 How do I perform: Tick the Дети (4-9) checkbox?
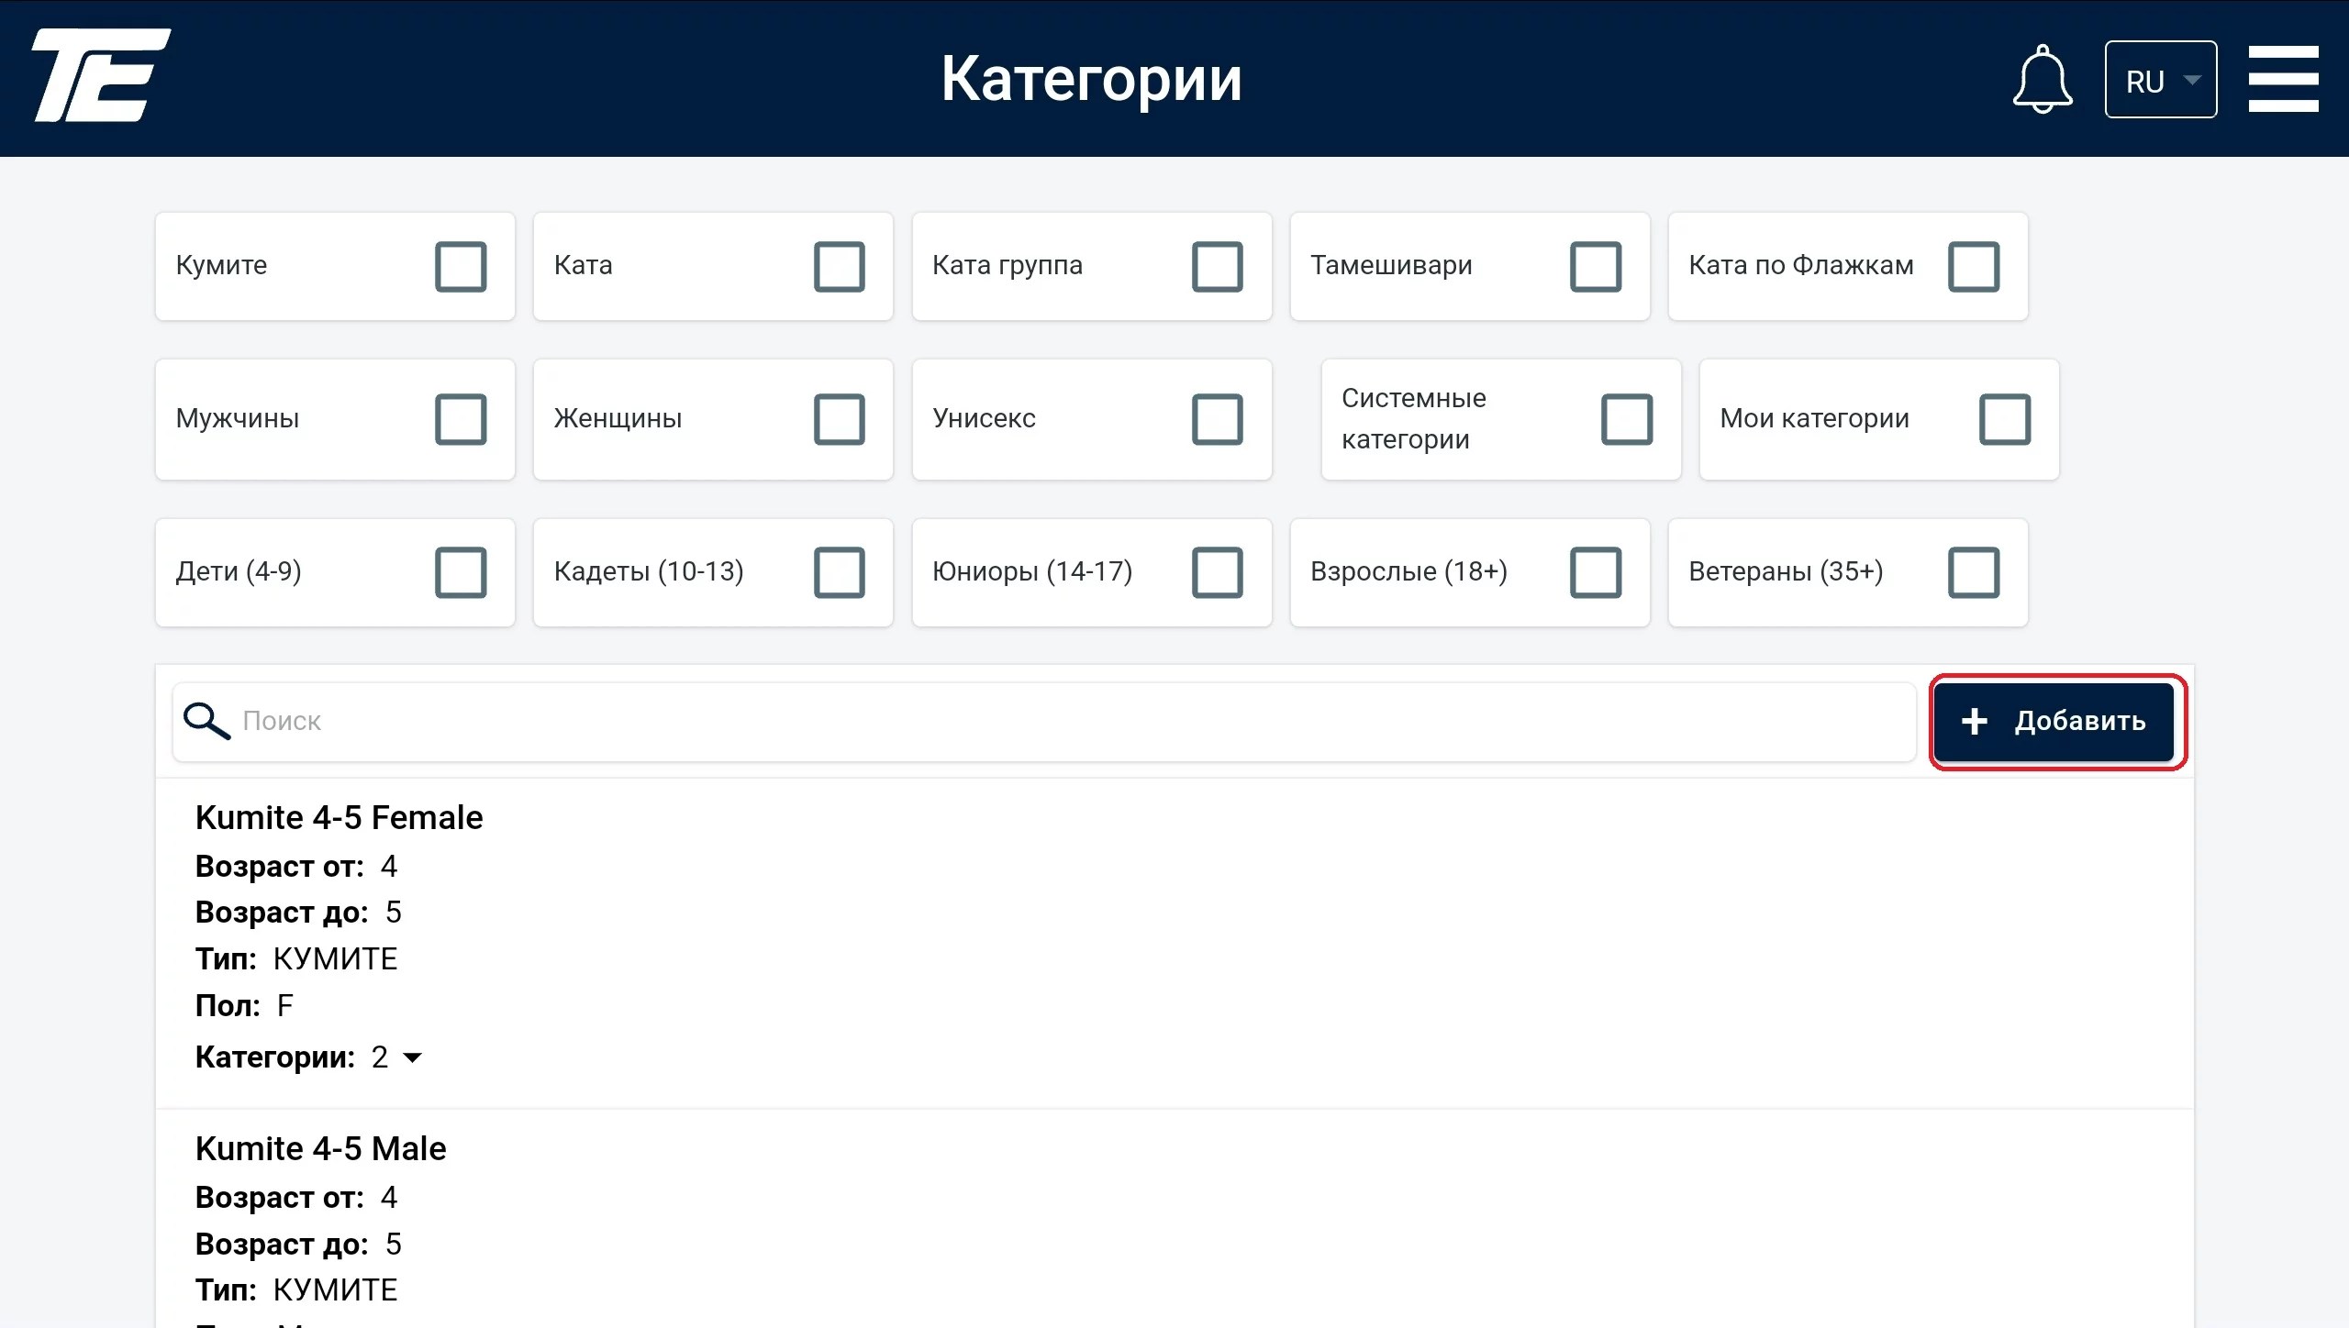pyautogui.click(x=461, y=572)
